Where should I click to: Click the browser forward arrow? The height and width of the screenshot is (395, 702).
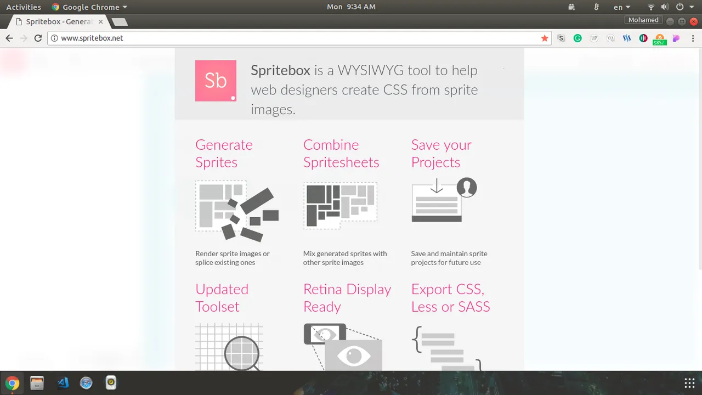23,38
